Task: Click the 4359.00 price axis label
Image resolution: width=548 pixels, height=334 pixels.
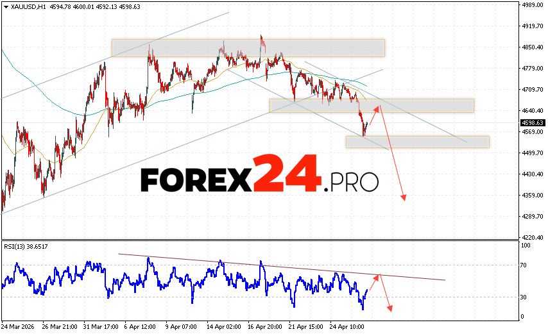Action: coord(532,196)
